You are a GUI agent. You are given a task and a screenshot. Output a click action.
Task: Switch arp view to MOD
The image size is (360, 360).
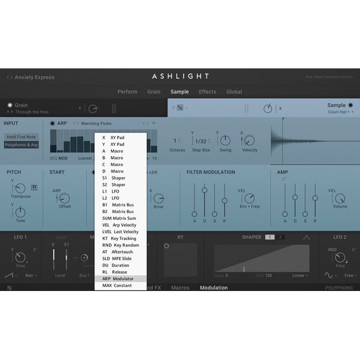pyautogui.click(x=63, y=158)
